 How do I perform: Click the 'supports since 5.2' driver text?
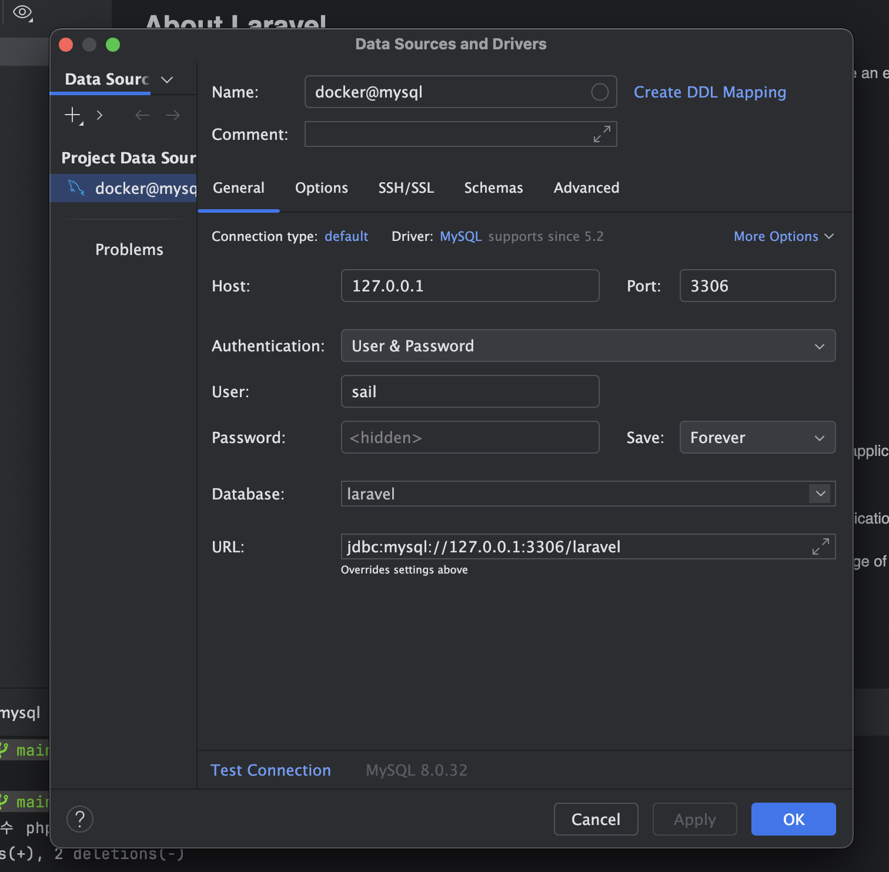pyautogui.click(x=546, y=236)
